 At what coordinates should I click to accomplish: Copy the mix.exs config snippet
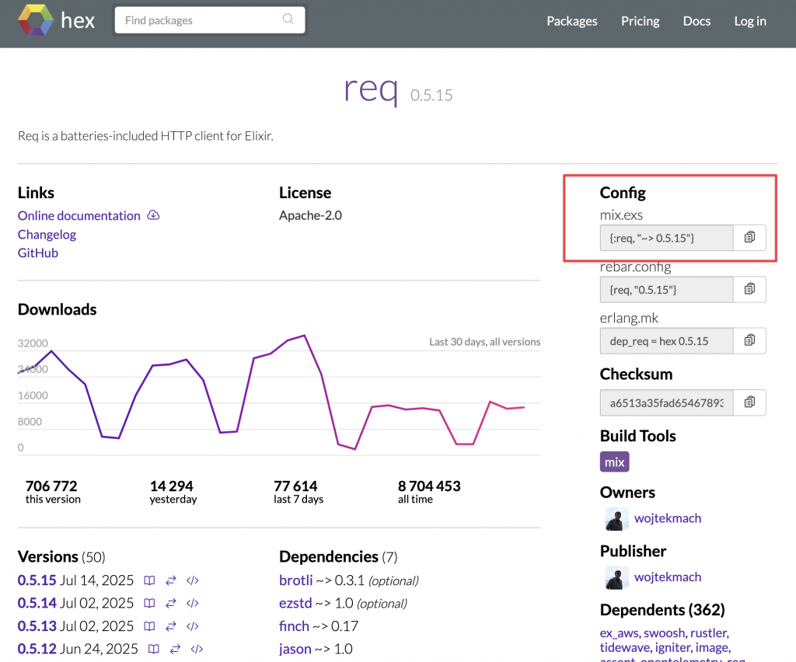click(749, 238)
